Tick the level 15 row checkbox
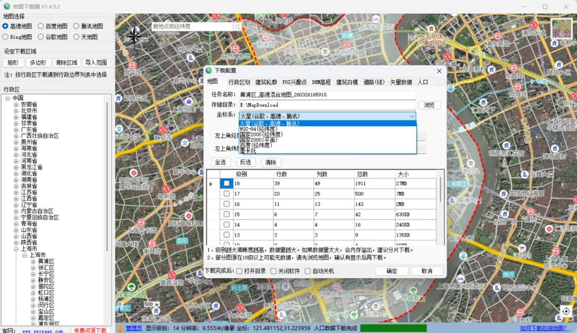The width and height of the screenshot is (577, 333). [x=227, y=214]
